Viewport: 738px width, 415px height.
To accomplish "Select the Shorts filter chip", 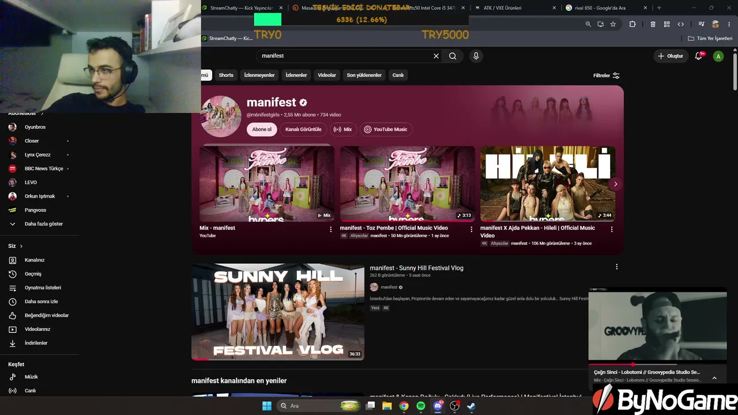I will pos(226,75).
